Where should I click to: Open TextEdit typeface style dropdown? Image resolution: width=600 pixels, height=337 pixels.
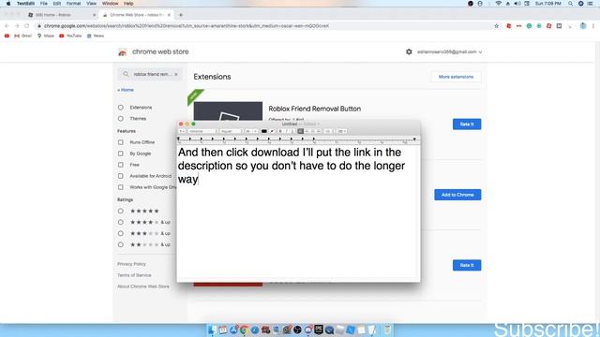tap(231, 131)
